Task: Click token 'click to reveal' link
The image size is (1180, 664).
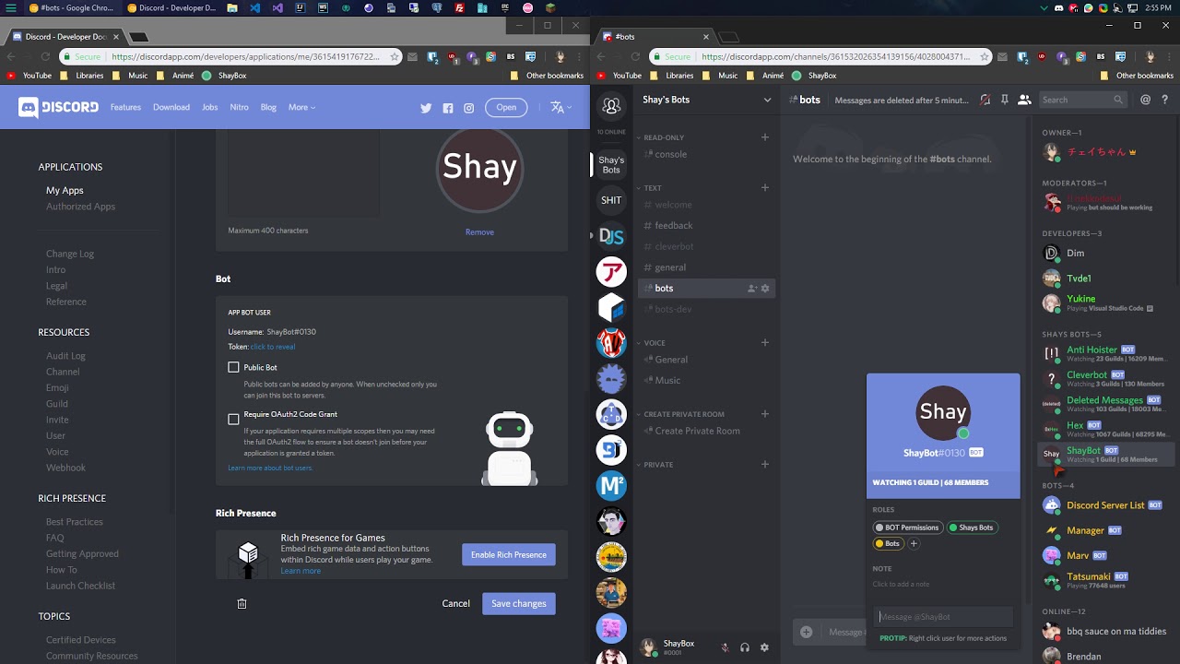Action: 273,347
